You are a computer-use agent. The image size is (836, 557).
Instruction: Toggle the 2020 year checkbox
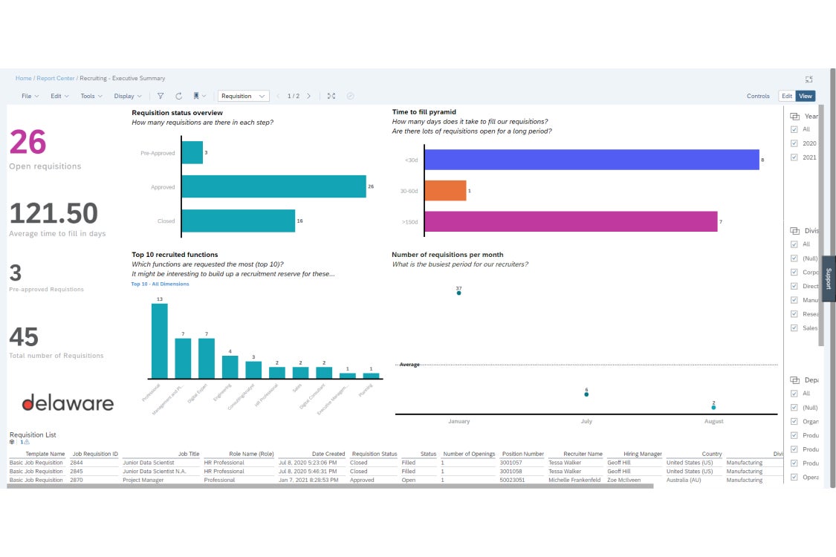click(x=794, y=143)
